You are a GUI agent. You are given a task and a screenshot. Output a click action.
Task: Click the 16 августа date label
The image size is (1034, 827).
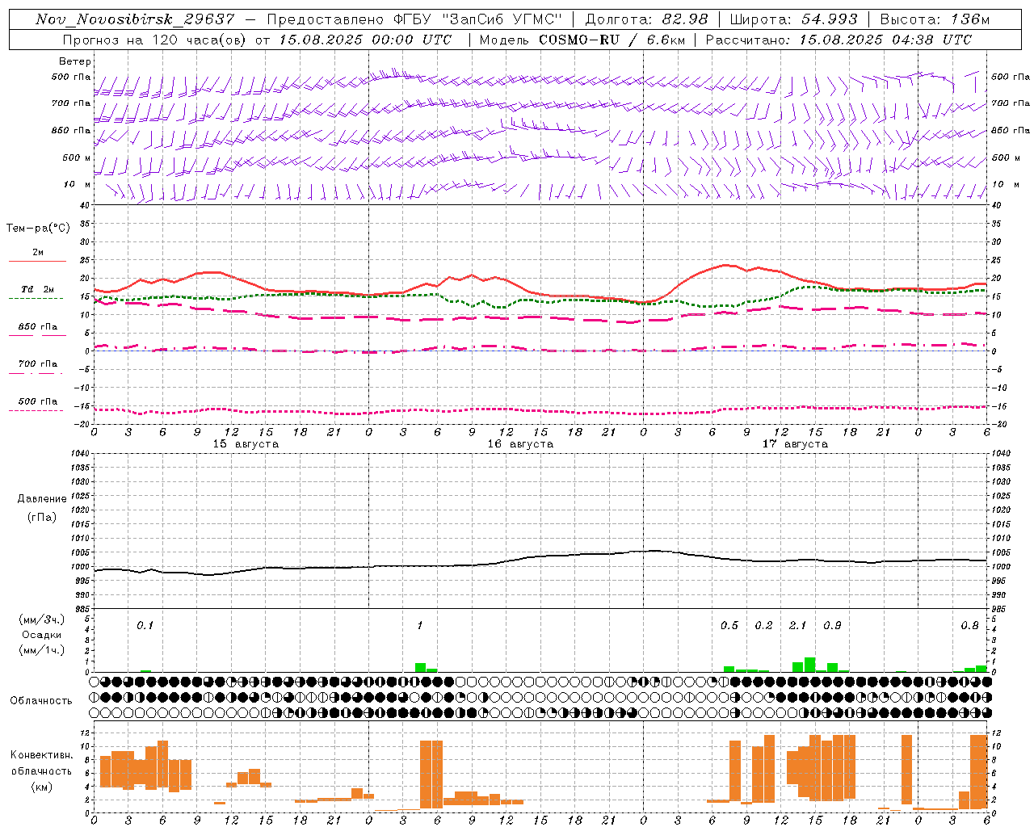[520, 444]
